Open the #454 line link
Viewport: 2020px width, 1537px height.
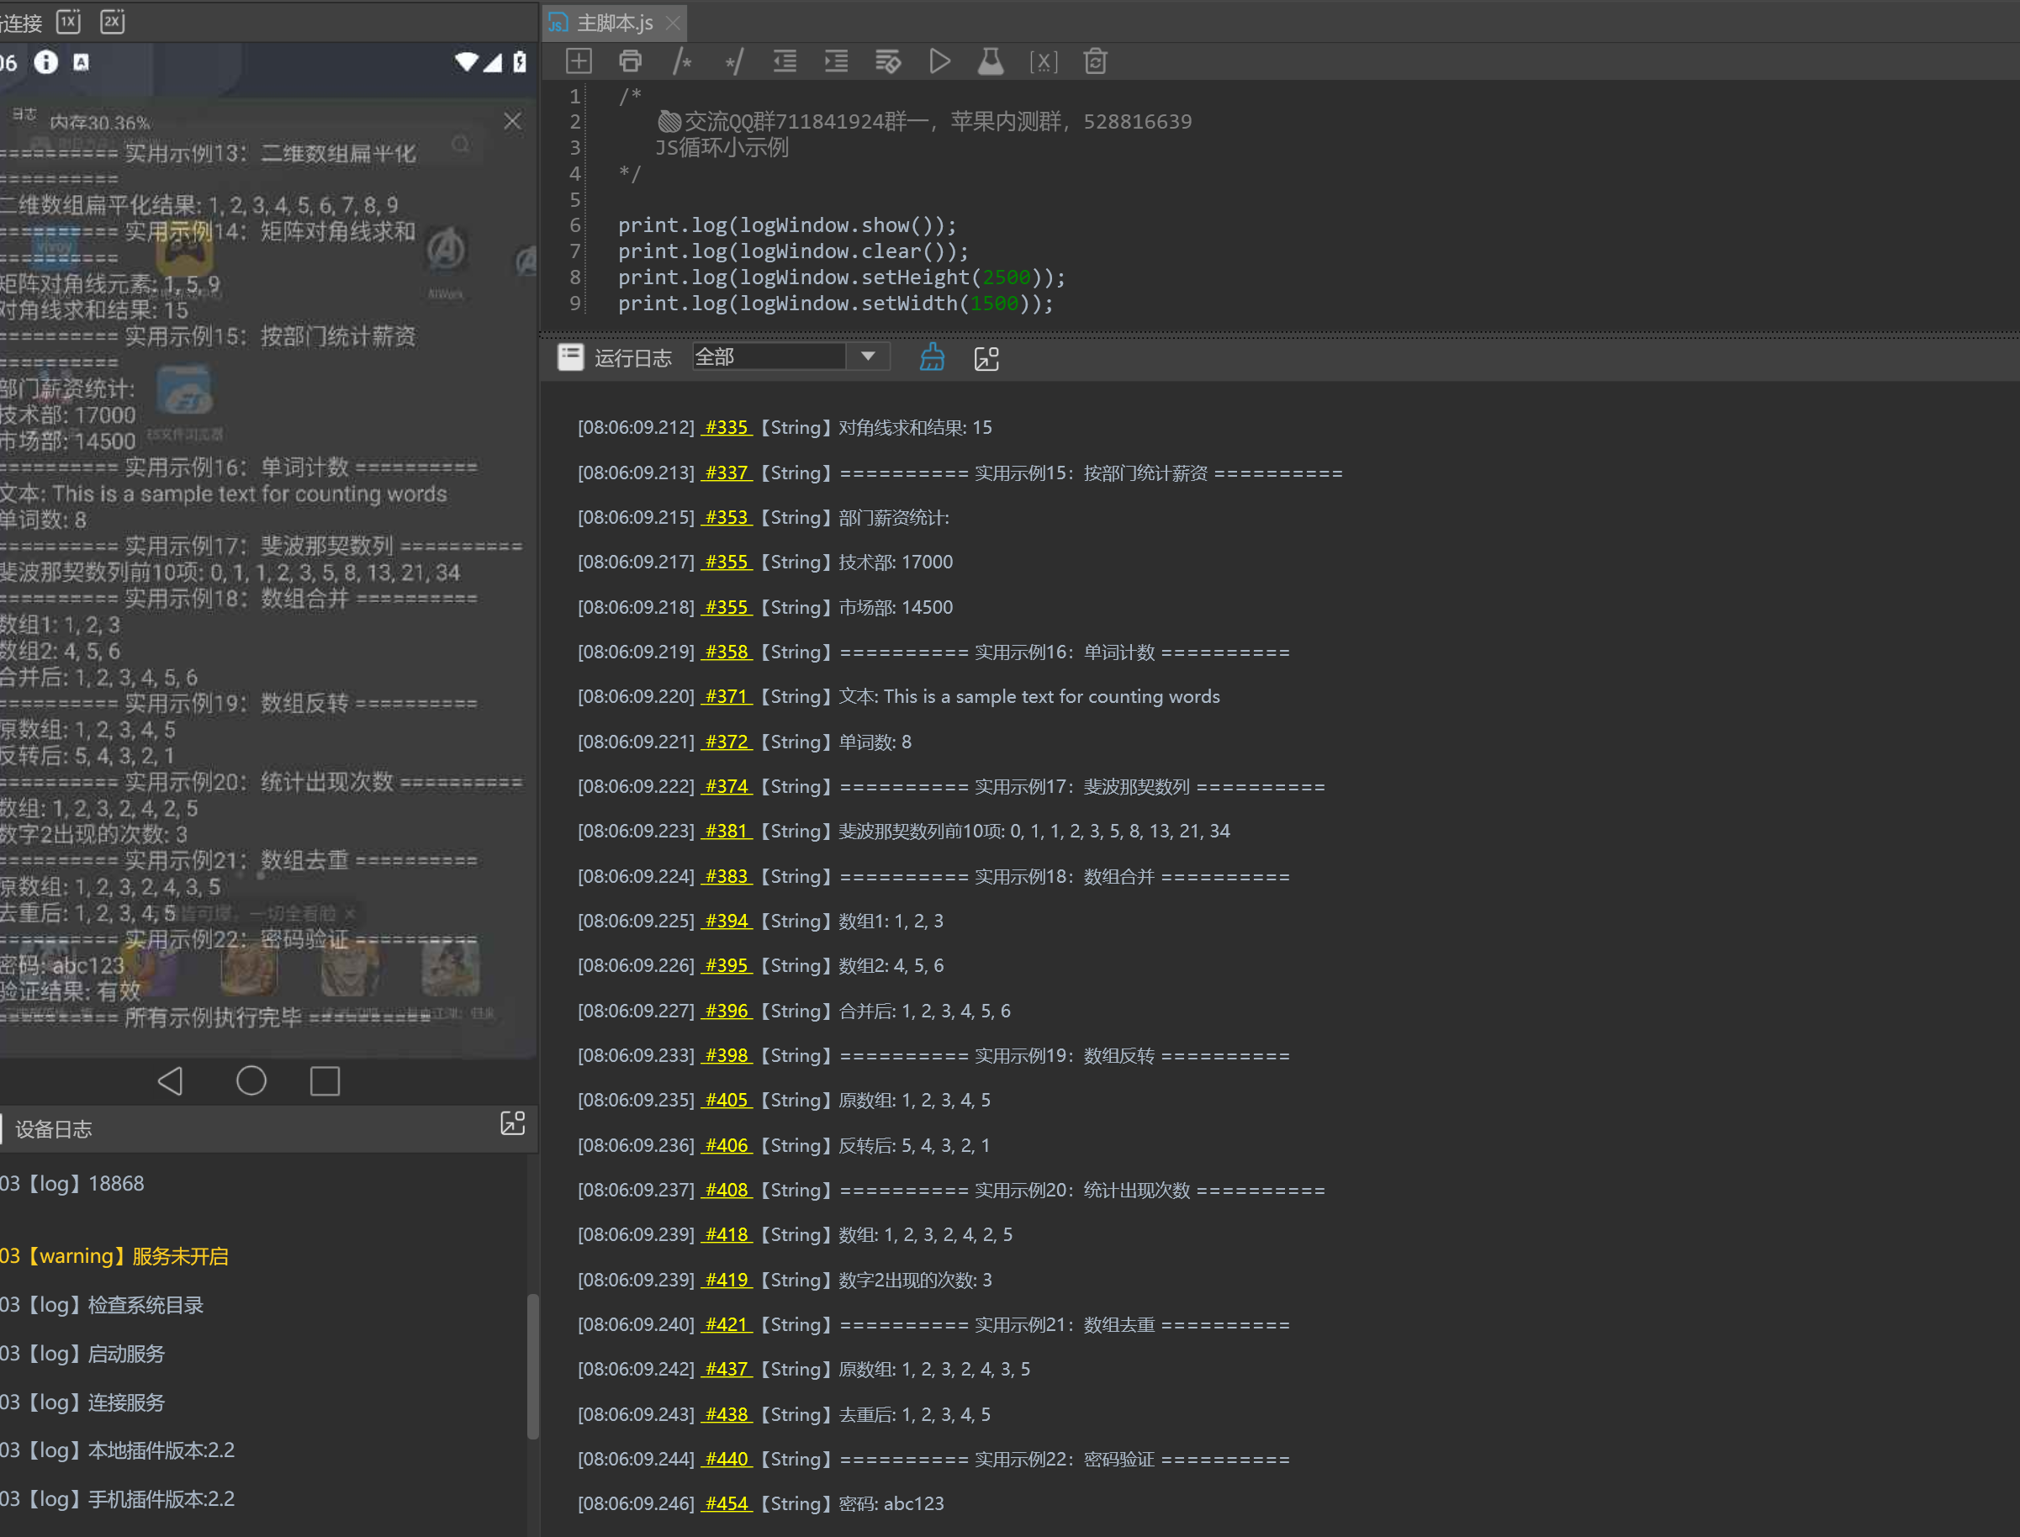pyautogui.click(x=727, y=1503)
